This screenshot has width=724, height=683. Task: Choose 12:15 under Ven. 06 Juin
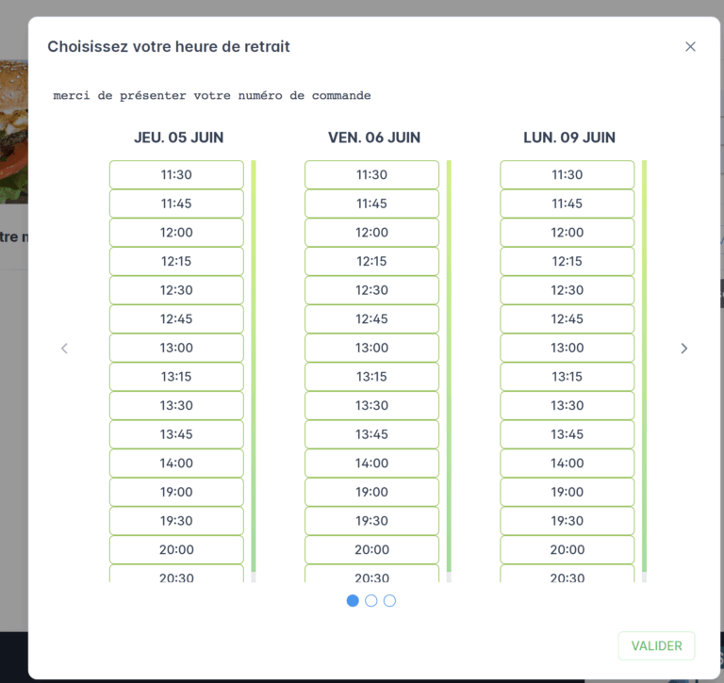tap(371, 261)
